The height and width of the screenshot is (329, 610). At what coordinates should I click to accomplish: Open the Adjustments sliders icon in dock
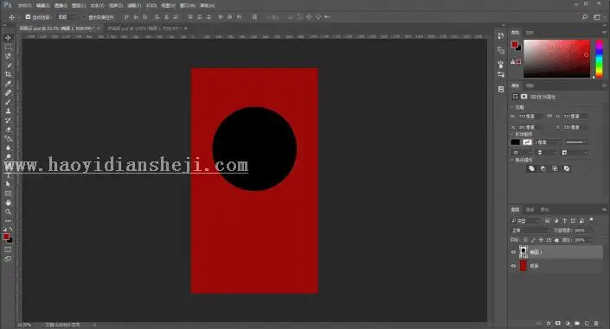point(501,74)
